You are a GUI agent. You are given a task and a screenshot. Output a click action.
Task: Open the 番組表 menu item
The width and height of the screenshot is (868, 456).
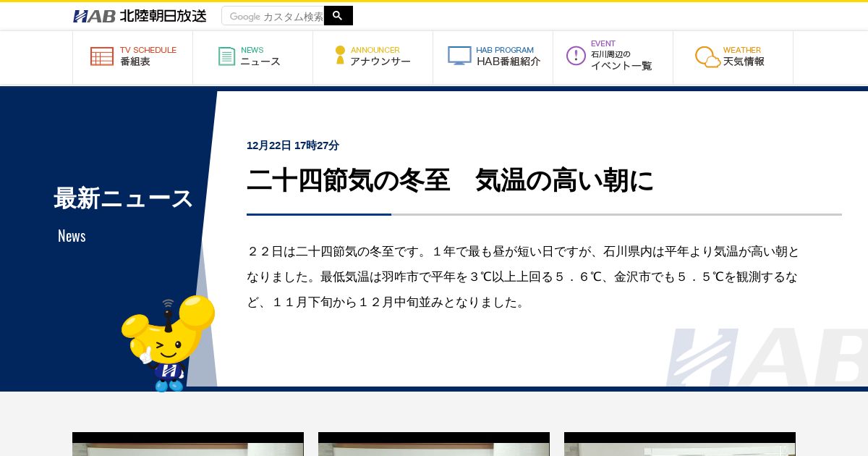[132, 57]
